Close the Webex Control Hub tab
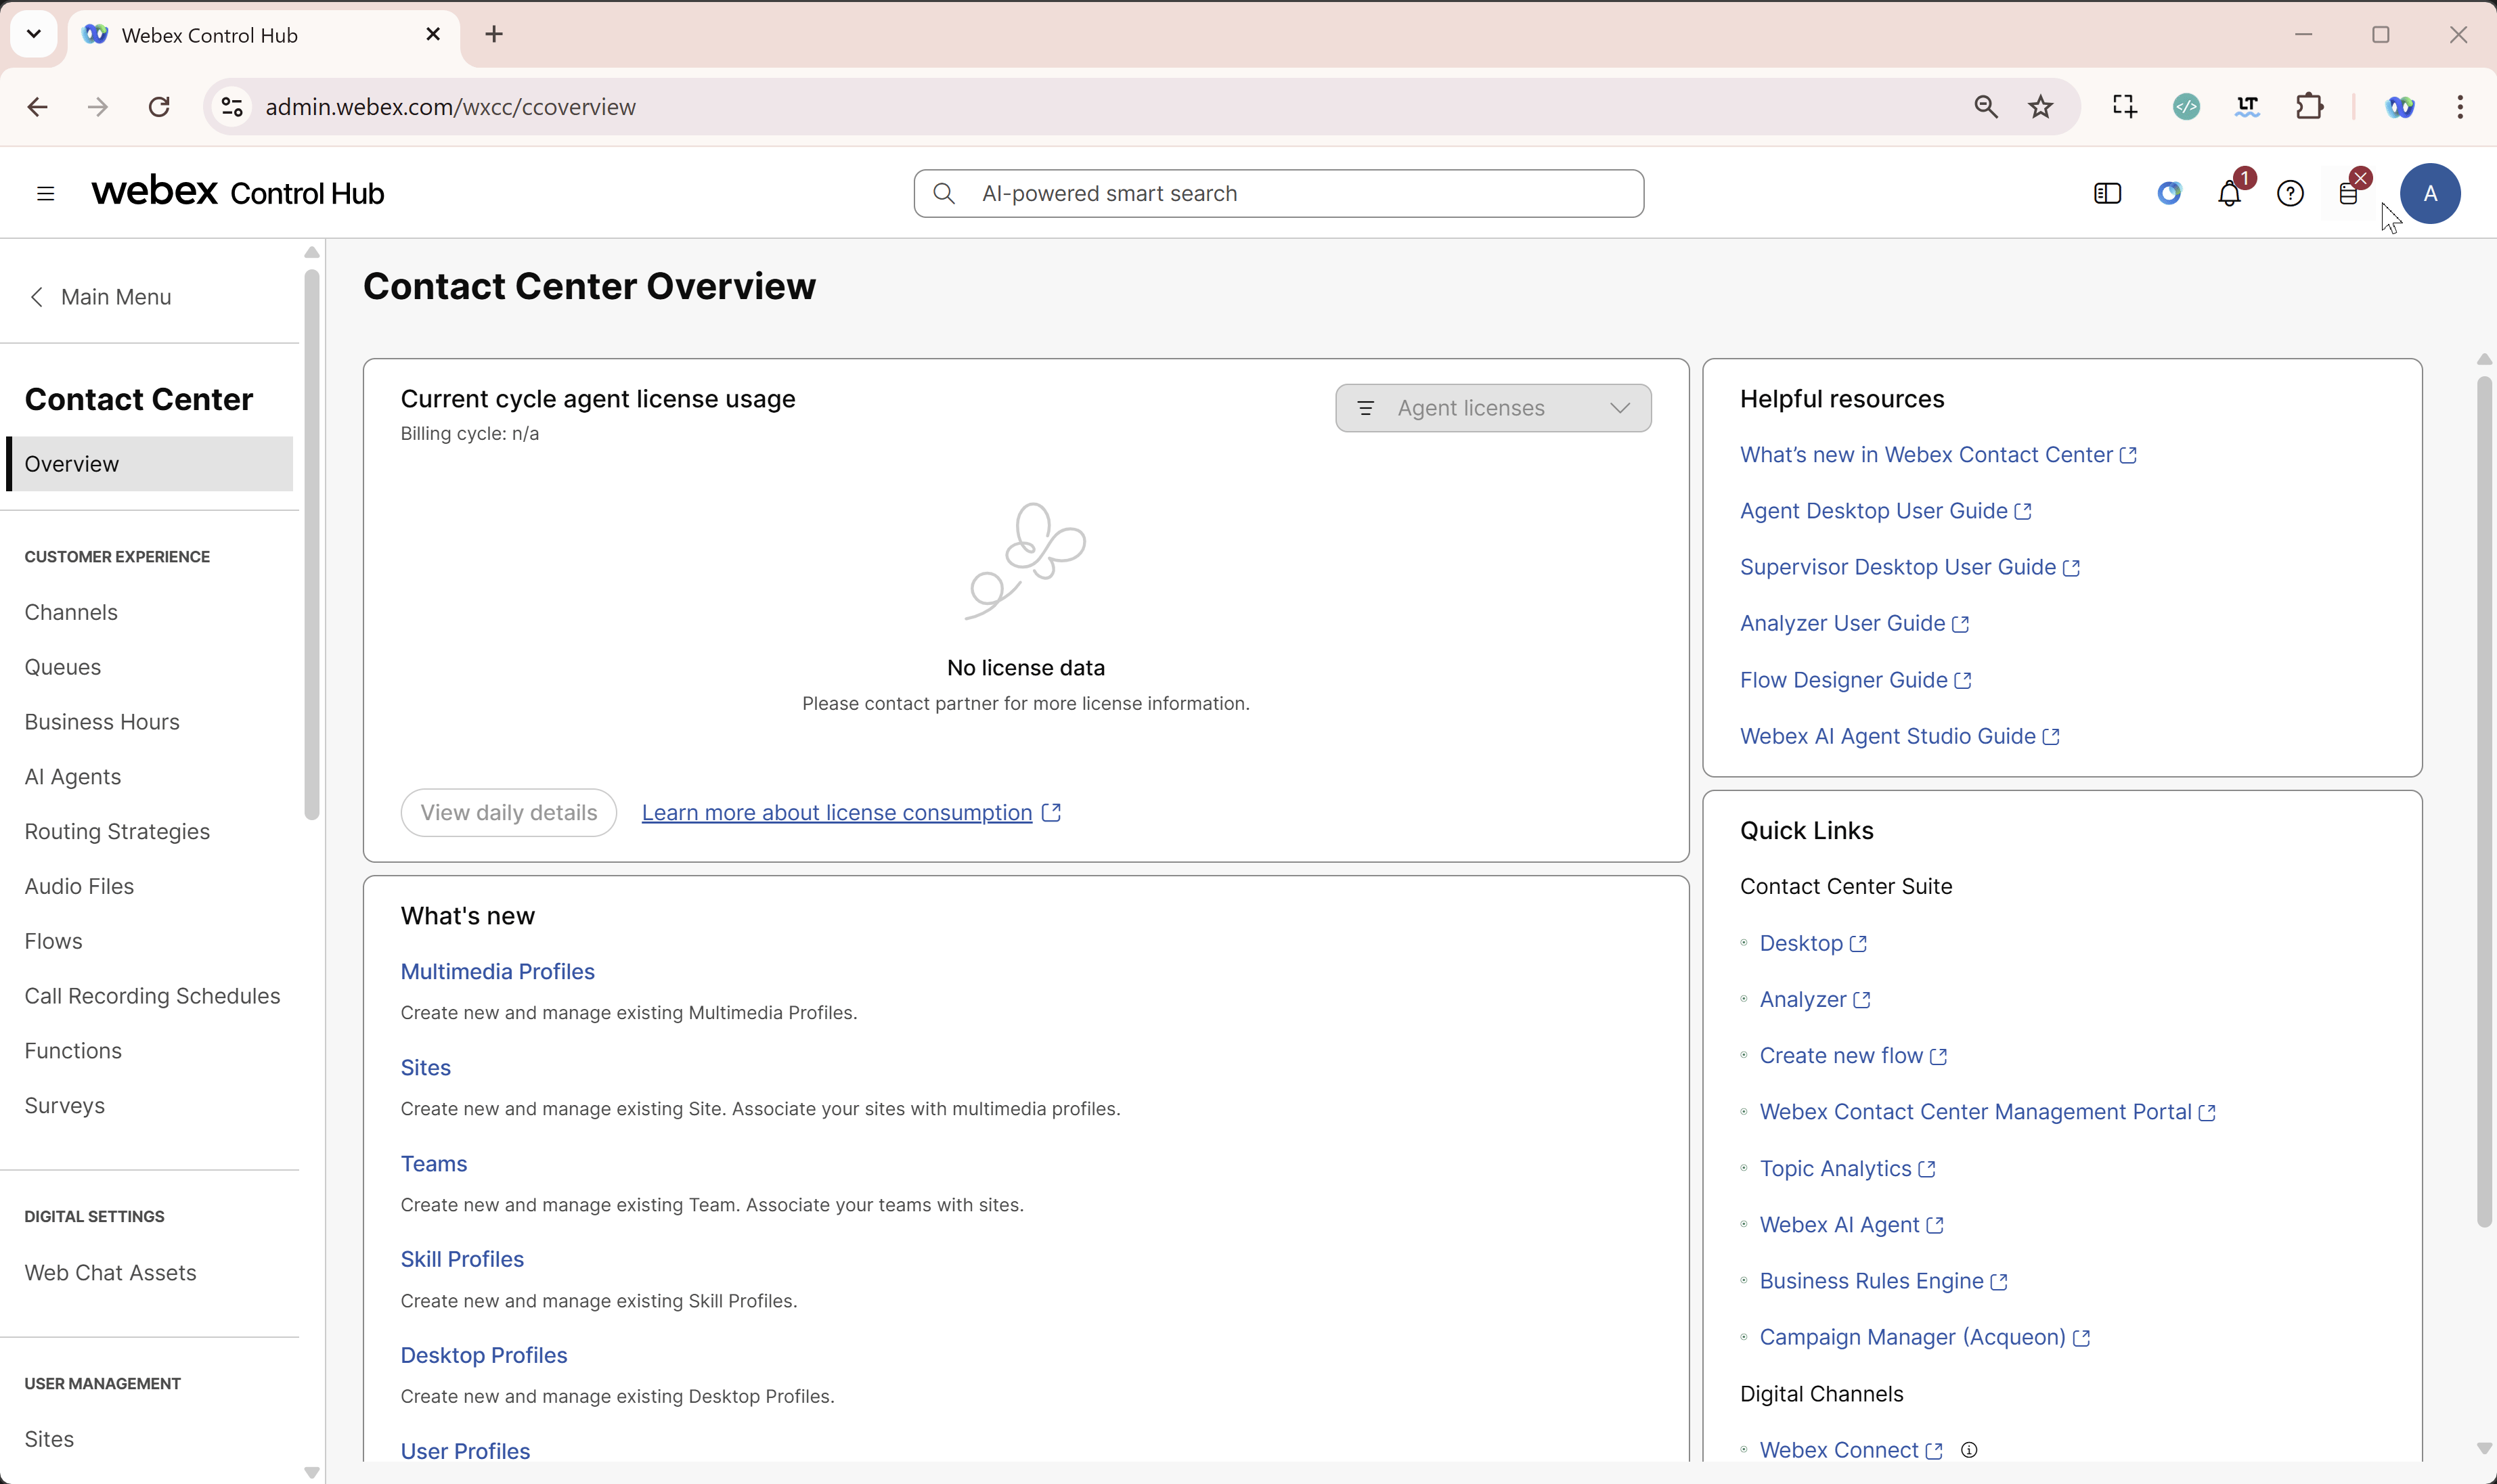Image resolution: width=2497 pixels, height=1484 pixels. coord(433,34)
